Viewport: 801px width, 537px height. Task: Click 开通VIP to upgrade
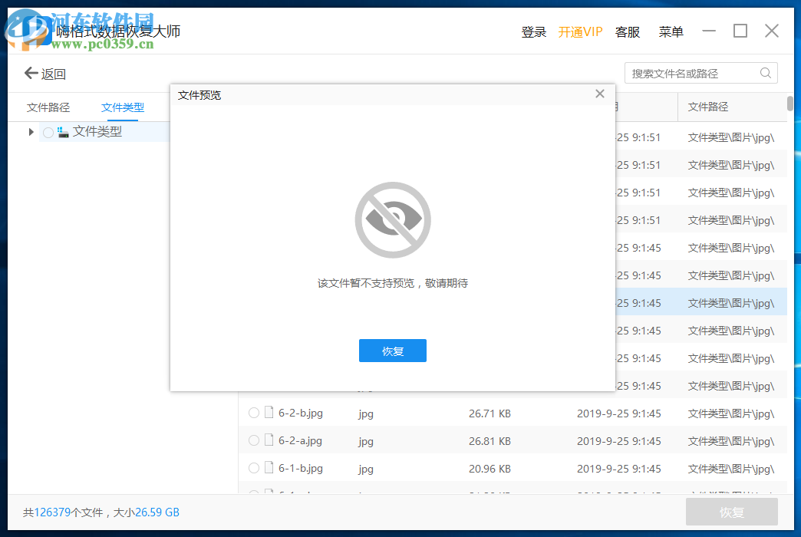point(581,31)
